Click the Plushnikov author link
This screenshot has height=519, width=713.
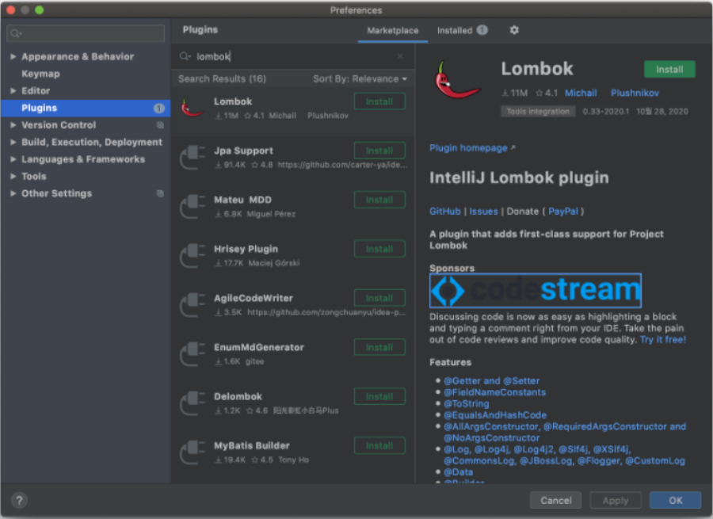click(635, 93)
